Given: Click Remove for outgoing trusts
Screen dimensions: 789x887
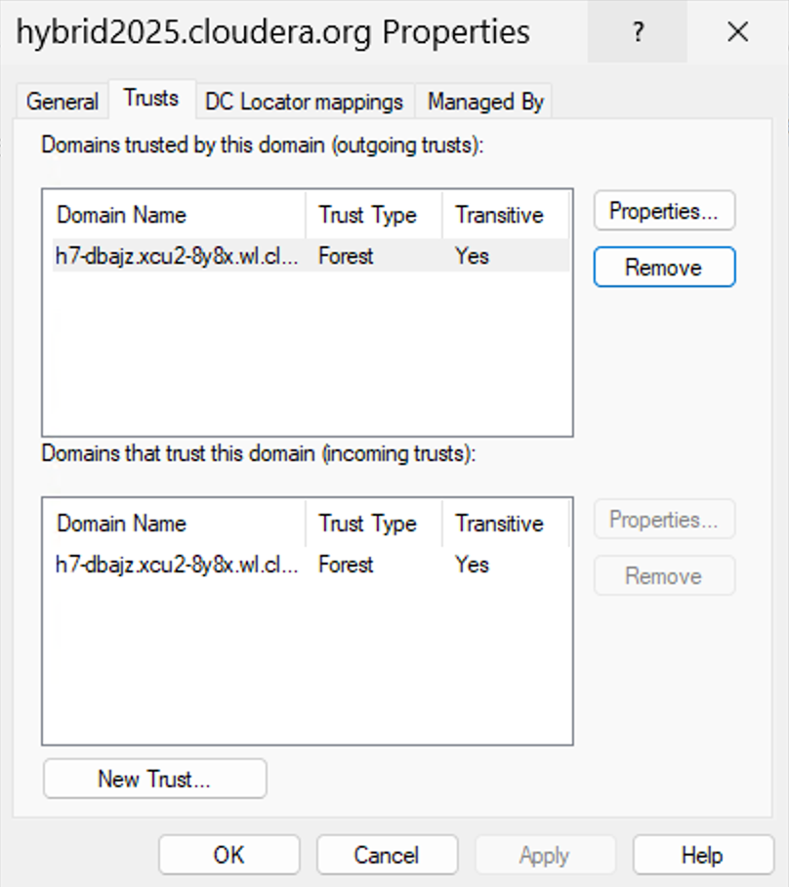Looking at the screenshot, I should coord(664,267).
